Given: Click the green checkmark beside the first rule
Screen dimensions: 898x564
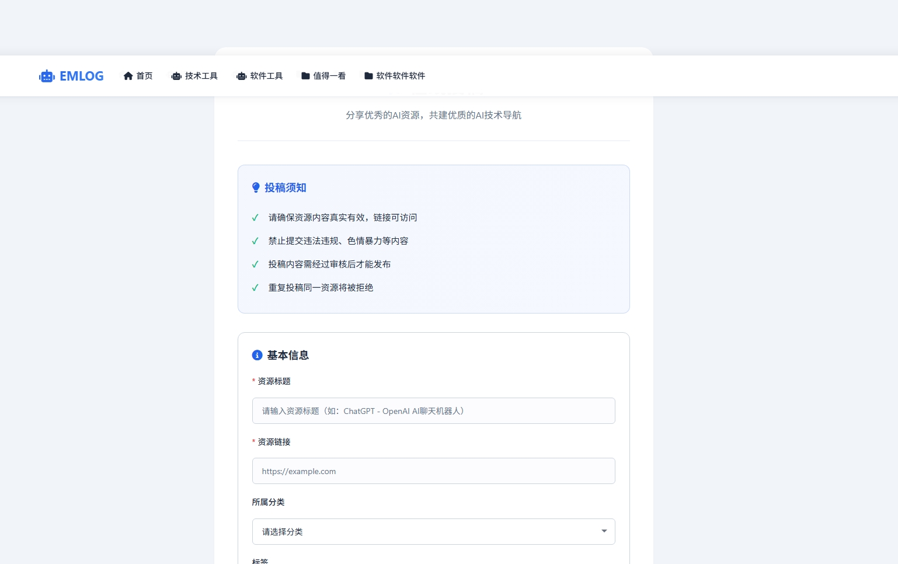Looking at the screenshot, I should coord(255,217).
